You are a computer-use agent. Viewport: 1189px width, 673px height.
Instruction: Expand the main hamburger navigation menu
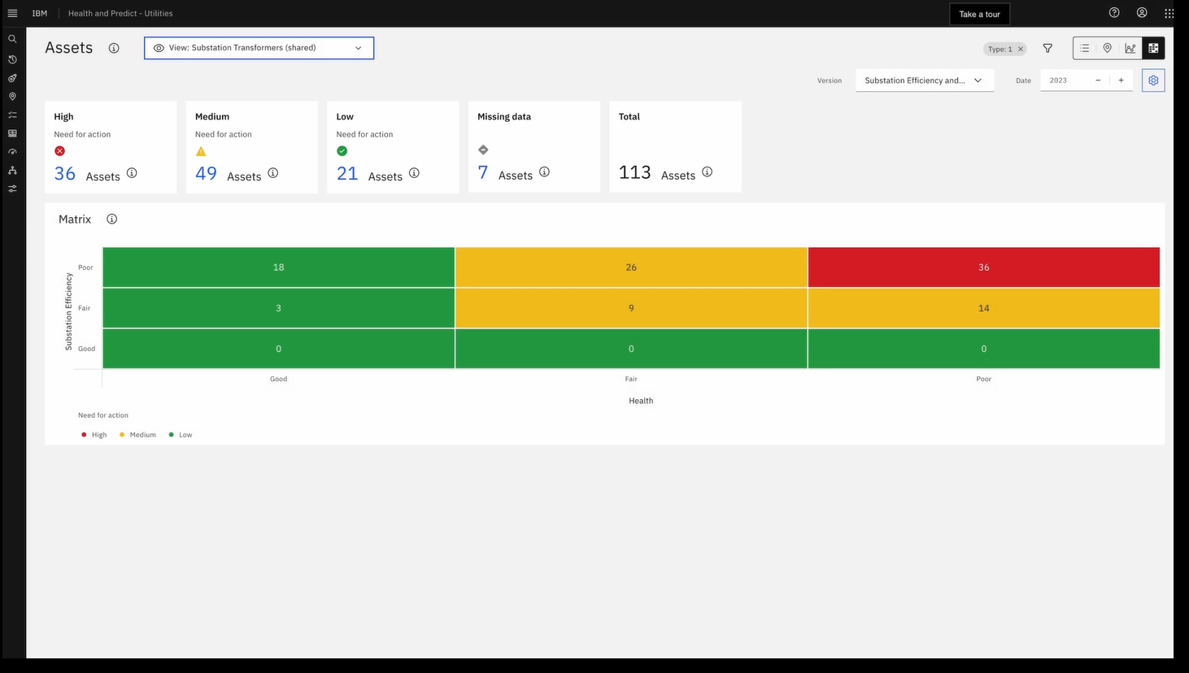click(x=12, y=13)
